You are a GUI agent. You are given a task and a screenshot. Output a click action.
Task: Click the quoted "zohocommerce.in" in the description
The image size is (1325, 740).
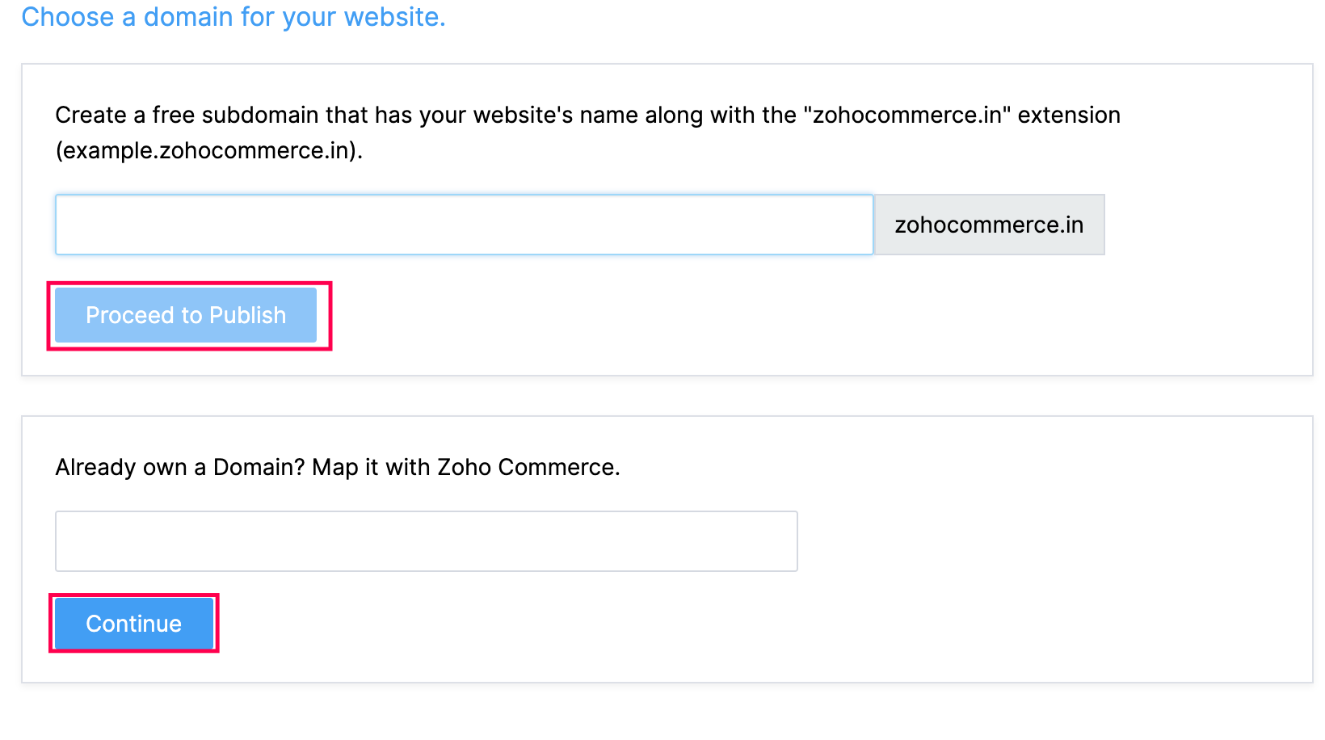[x=907, y=116]
